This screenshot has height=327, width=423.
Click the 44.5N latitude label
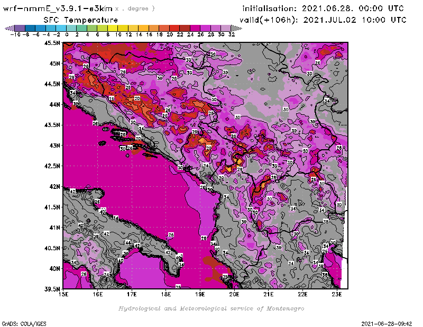[52, 84]
